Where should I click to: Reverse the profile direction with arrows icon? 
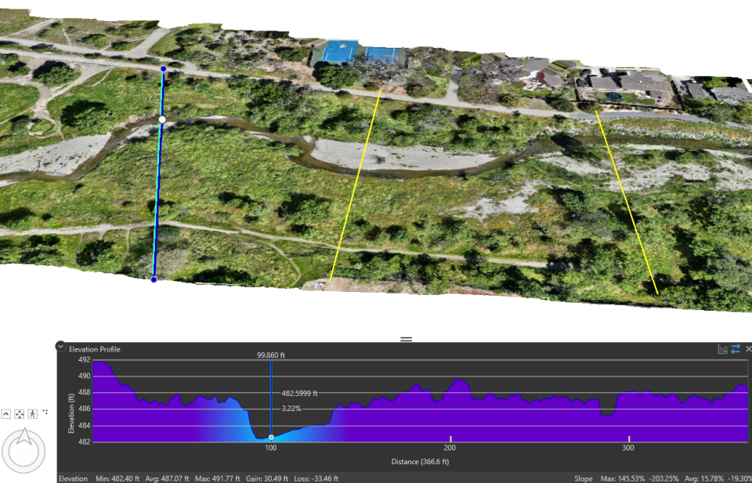tap(736, 349)
